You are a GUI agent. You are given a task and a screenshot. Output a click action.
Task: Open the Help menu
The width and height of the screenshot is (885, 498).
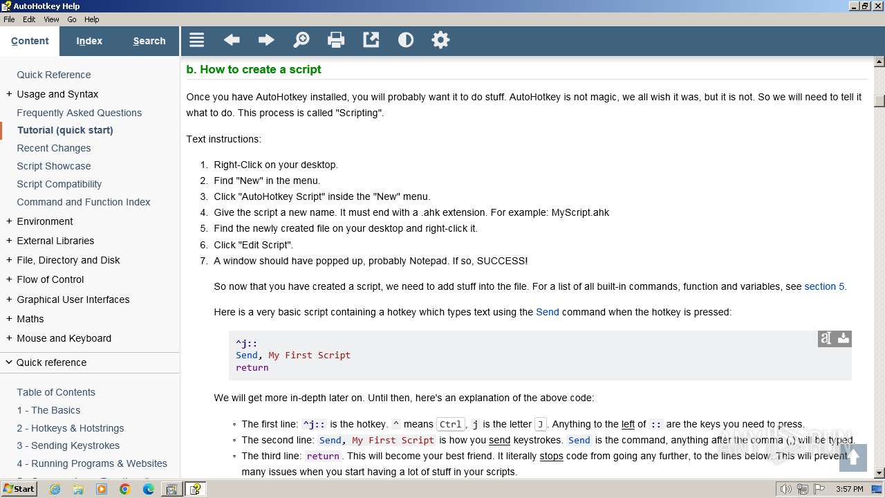[x=91, y=19]
